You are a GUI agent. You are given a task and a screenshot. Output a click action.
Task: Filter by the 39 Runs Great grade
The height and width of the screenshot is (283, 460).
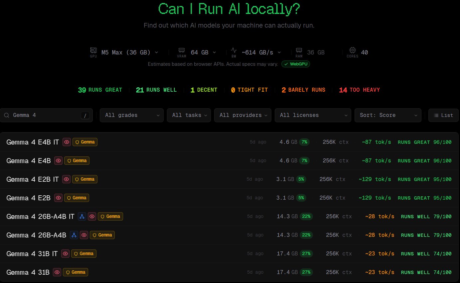coord(100,90)
